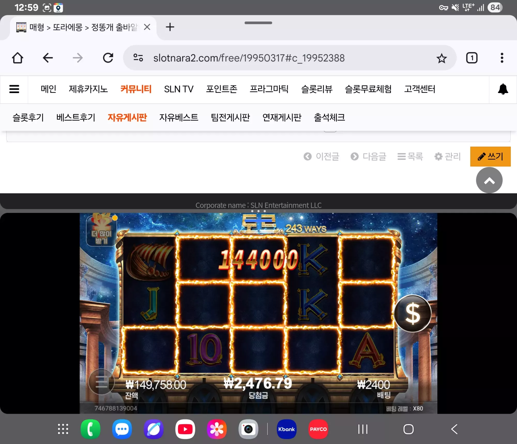Tap the recent apps navigation button
Screen dimensions: 517x444
tap(363, 429)
